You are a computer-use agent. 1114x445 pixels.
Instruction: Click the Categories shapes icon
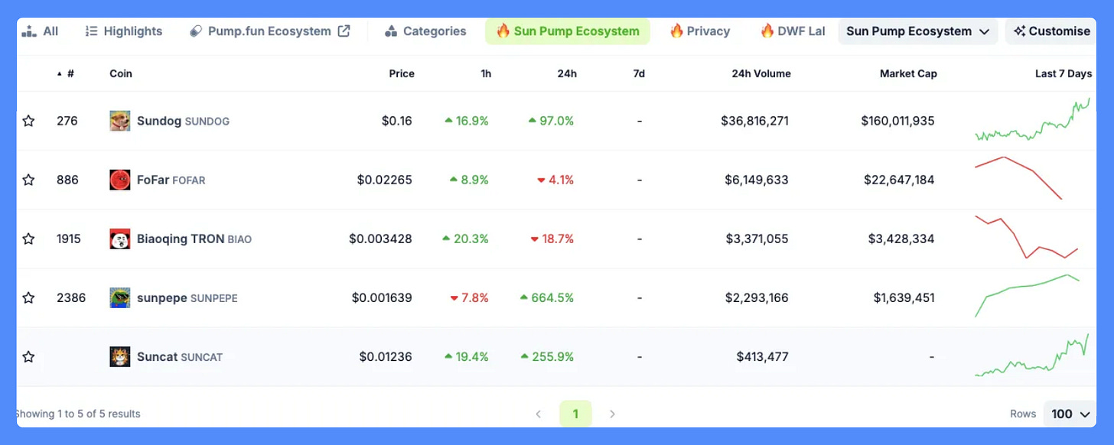pos(391,31)
